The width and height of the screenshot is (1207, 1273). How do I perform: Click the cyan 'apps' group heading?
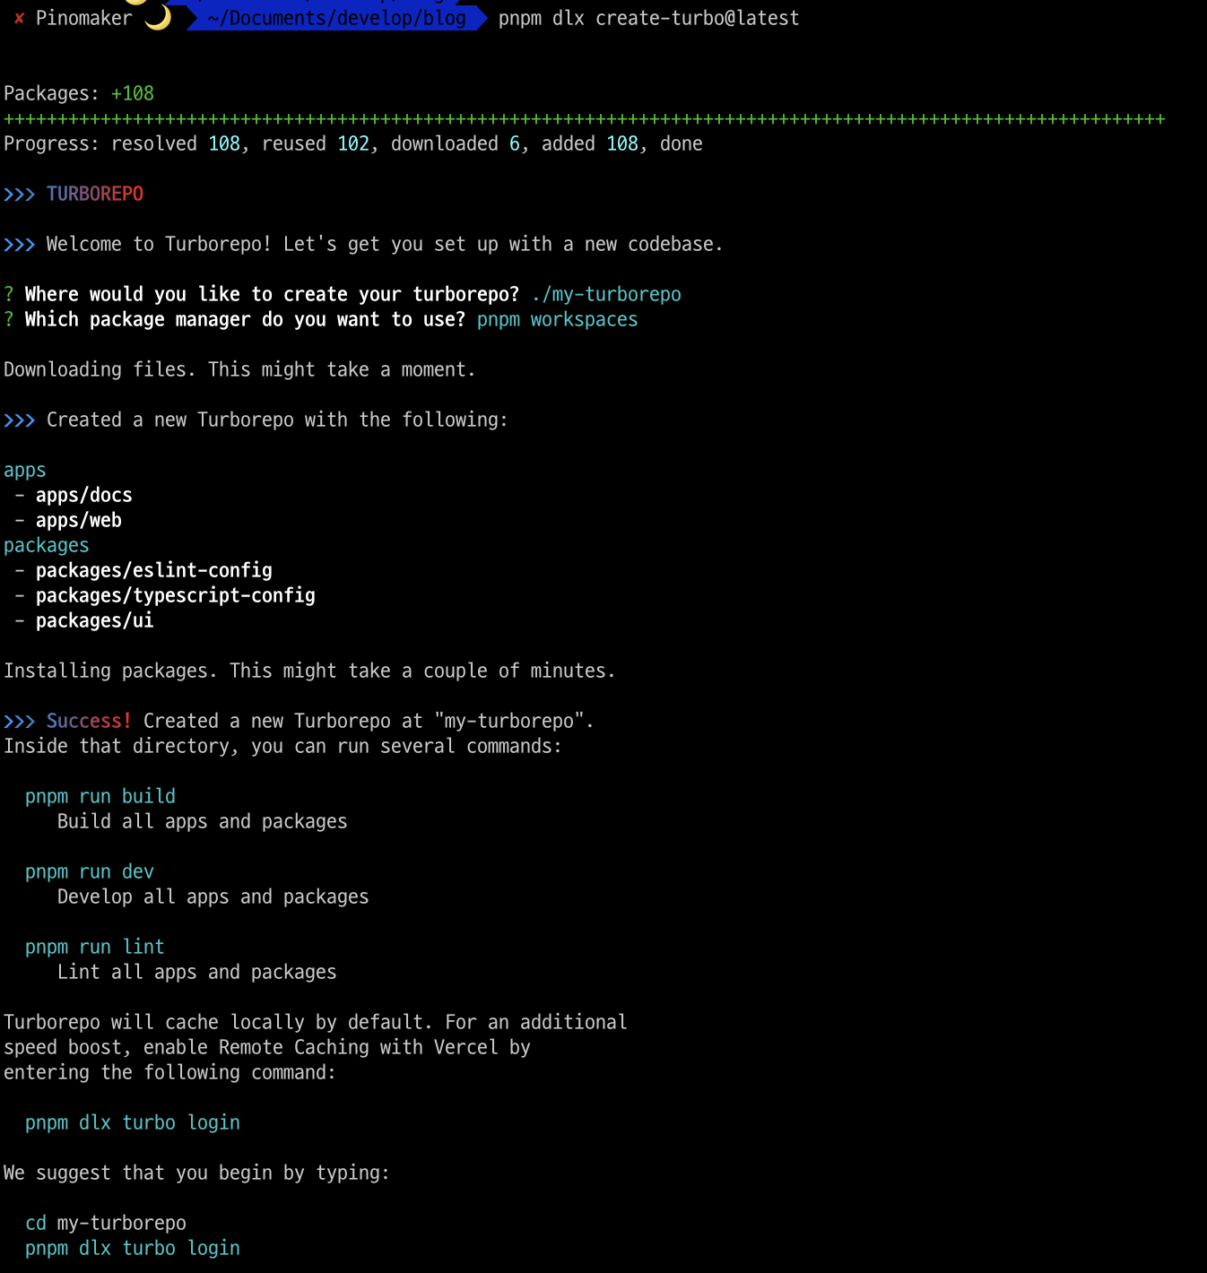pos(25,470)
